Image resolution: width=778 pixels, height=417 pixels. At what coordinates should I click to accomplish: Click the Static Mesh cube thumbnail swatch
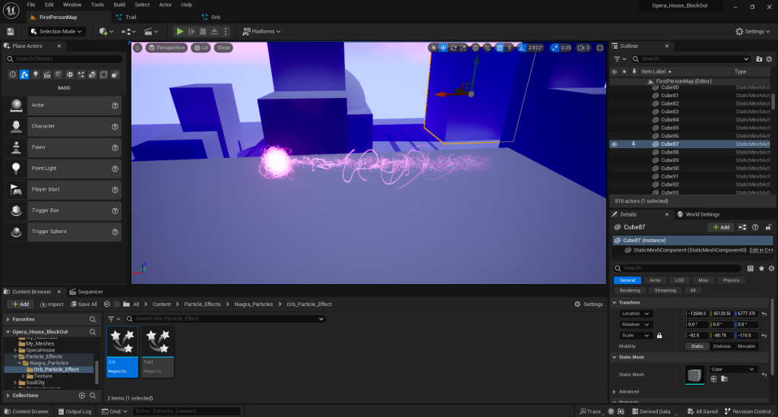click(694, 374)
